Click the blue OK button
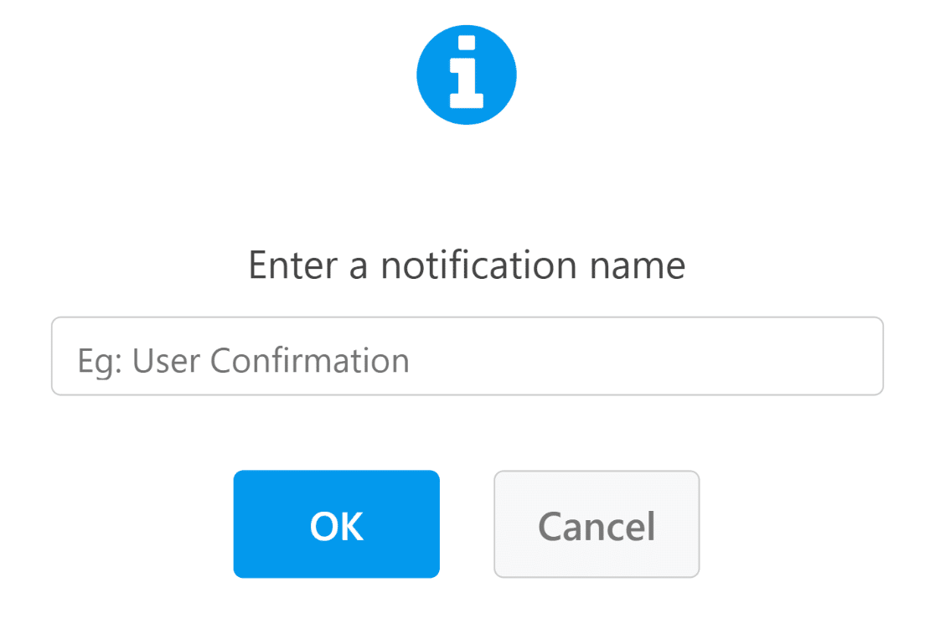935x624 pixels. coord(336,523)
